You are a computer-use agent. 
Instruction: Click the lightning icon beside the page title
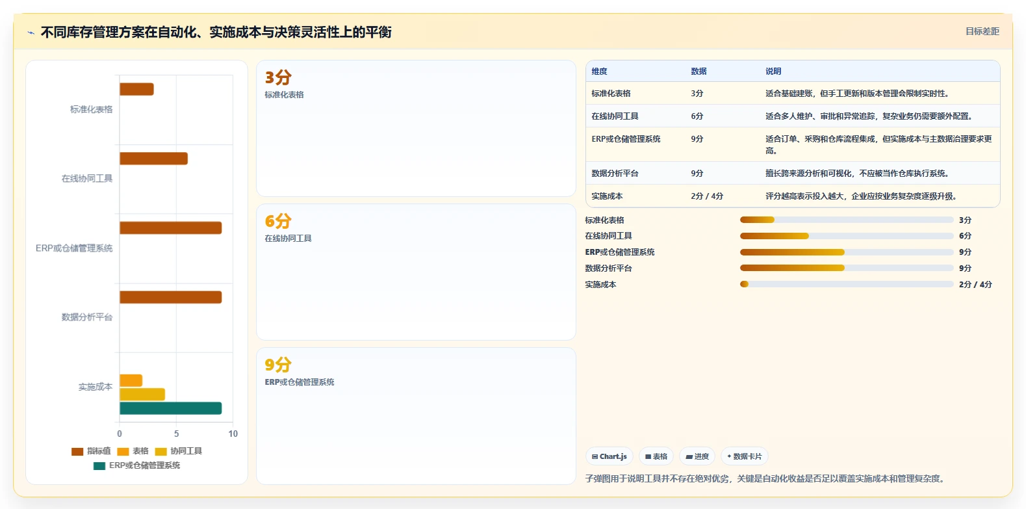click(31, 33)
